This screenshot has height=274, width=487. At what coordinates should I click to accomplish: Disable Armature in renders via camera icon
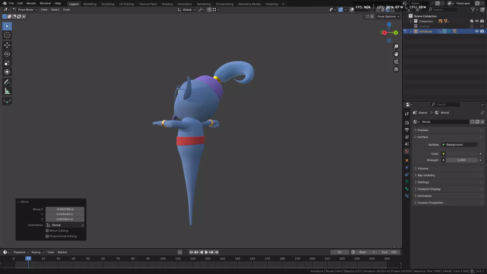(x=482, y=31)
